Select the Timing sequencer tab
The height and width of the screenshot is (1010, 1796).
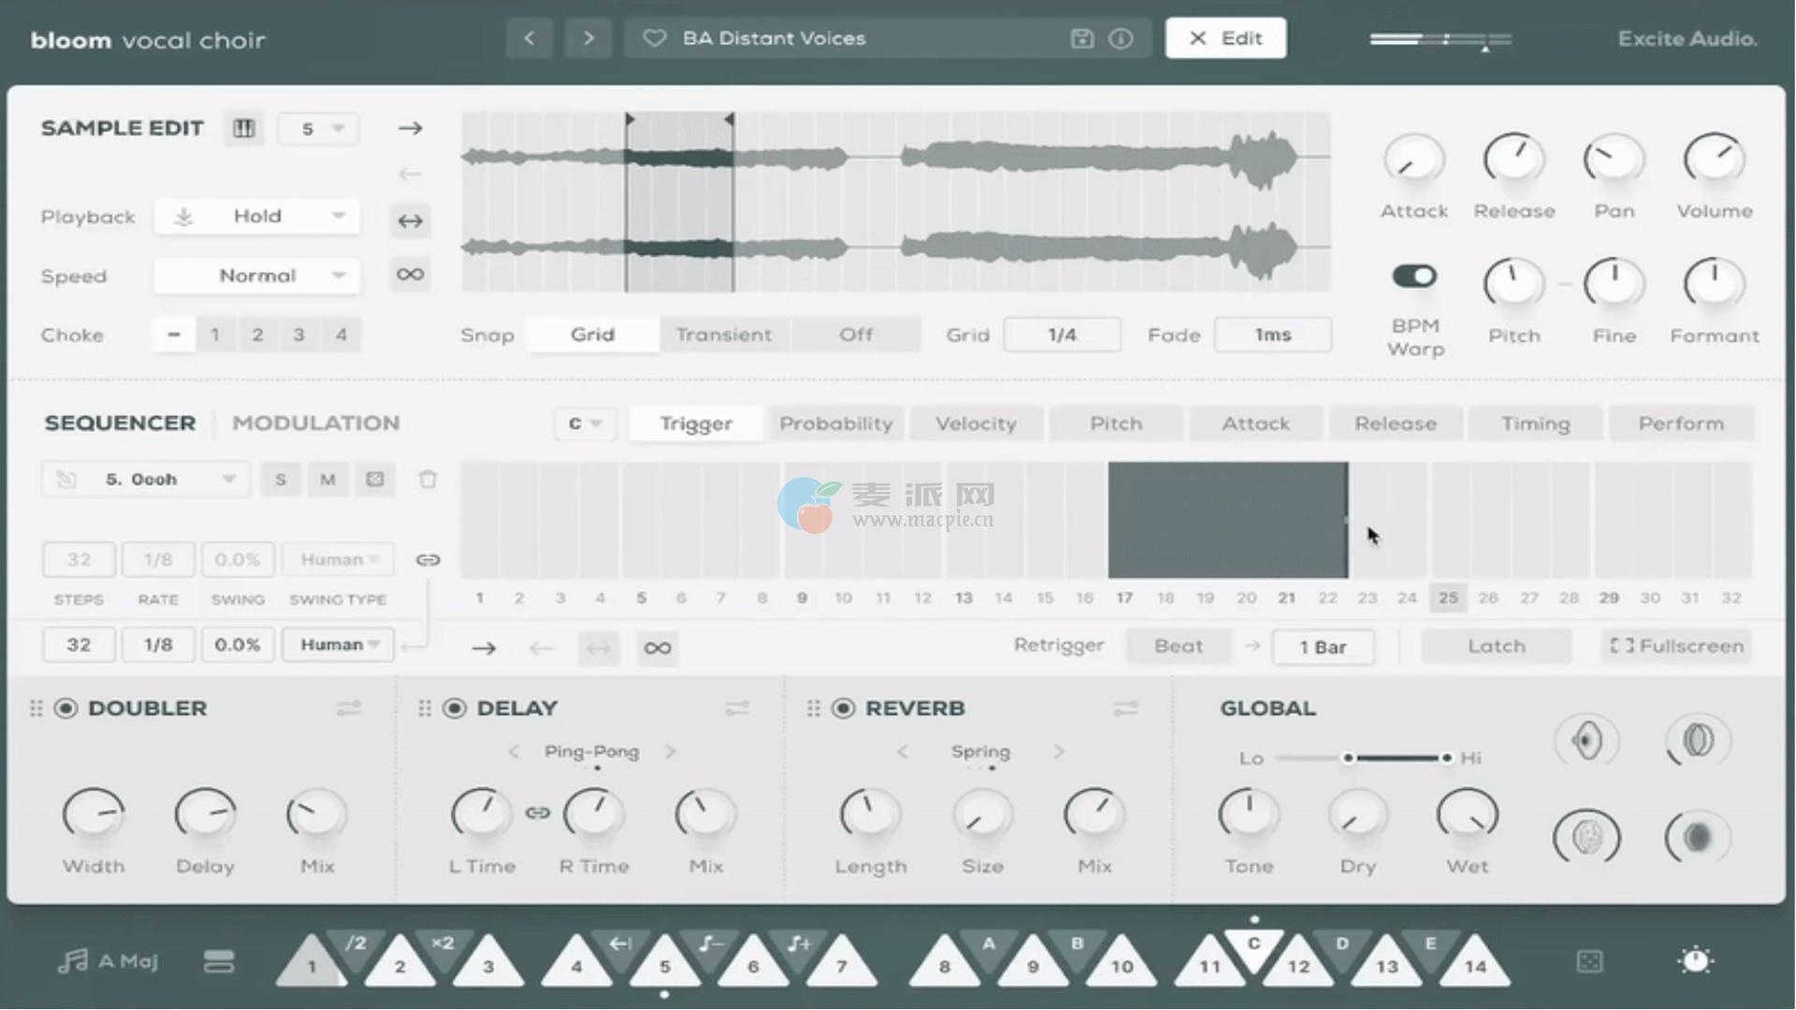pyautogui.click(x=1536, y=424)
